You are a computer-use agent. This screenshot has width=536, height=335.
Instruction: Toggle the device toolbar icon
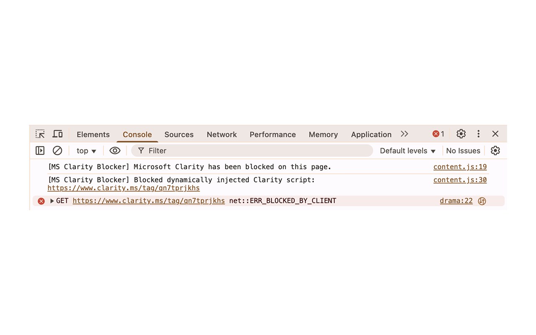point(57,134)
